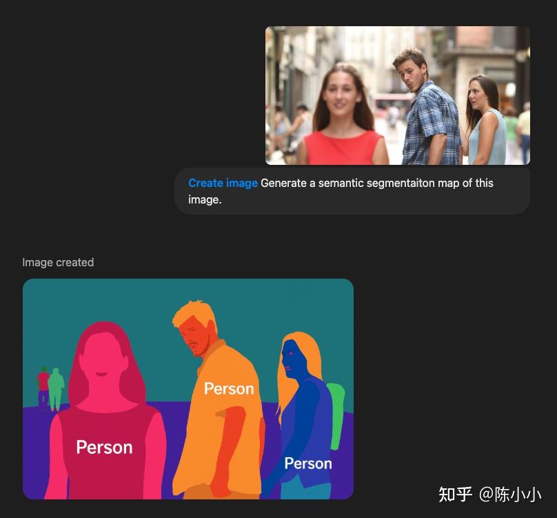Select the prompt text bubble

pos(352,190)
